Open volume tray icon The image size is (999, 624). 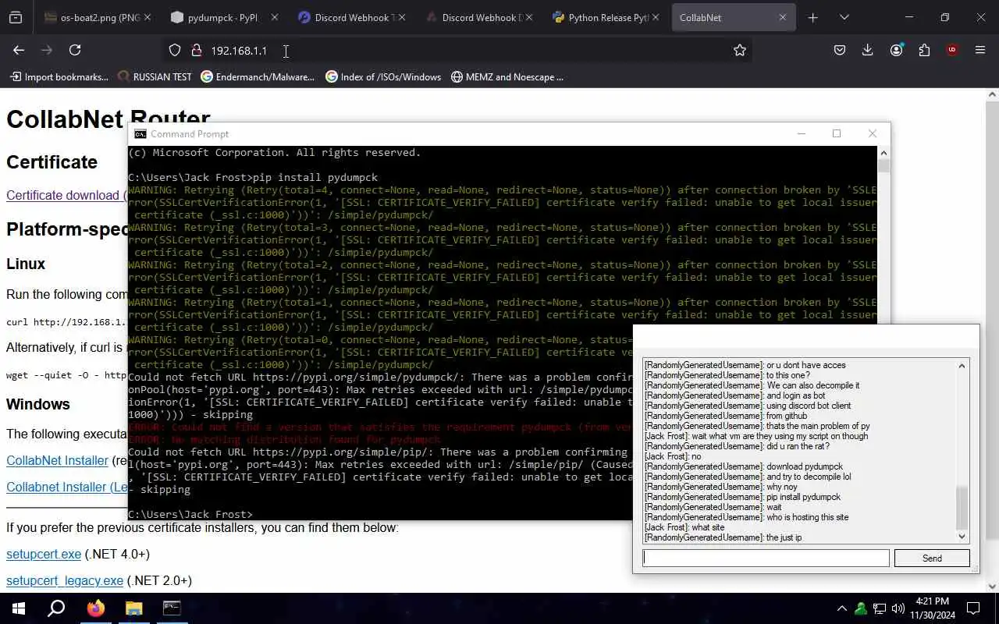898,608
